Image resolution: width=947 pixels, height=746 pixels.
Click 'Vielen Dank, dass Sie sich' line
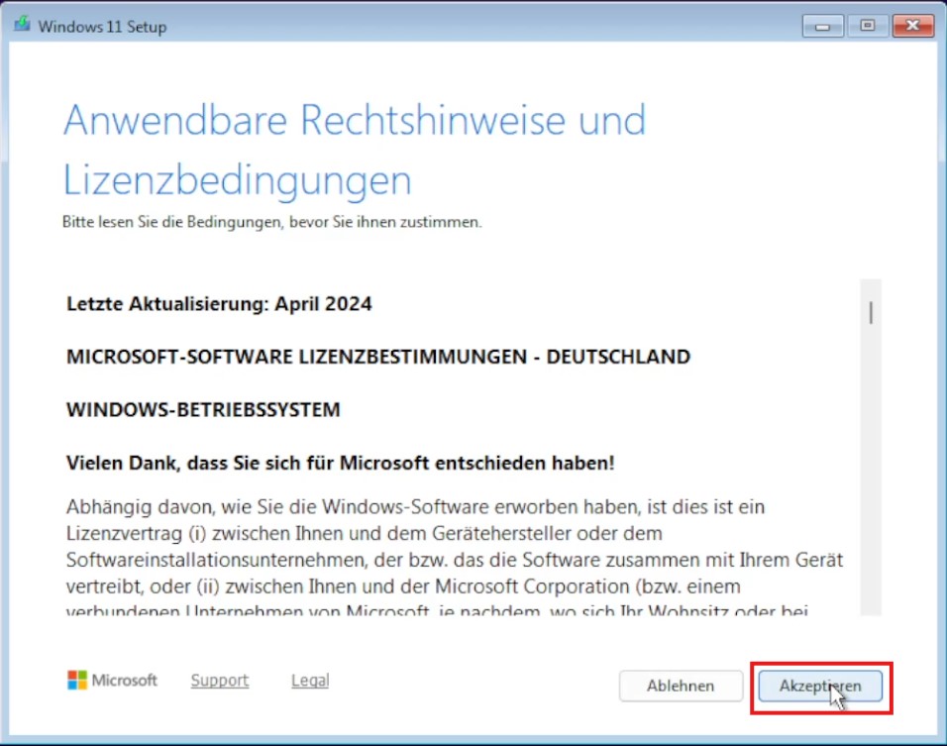click(x=340, y=464)
